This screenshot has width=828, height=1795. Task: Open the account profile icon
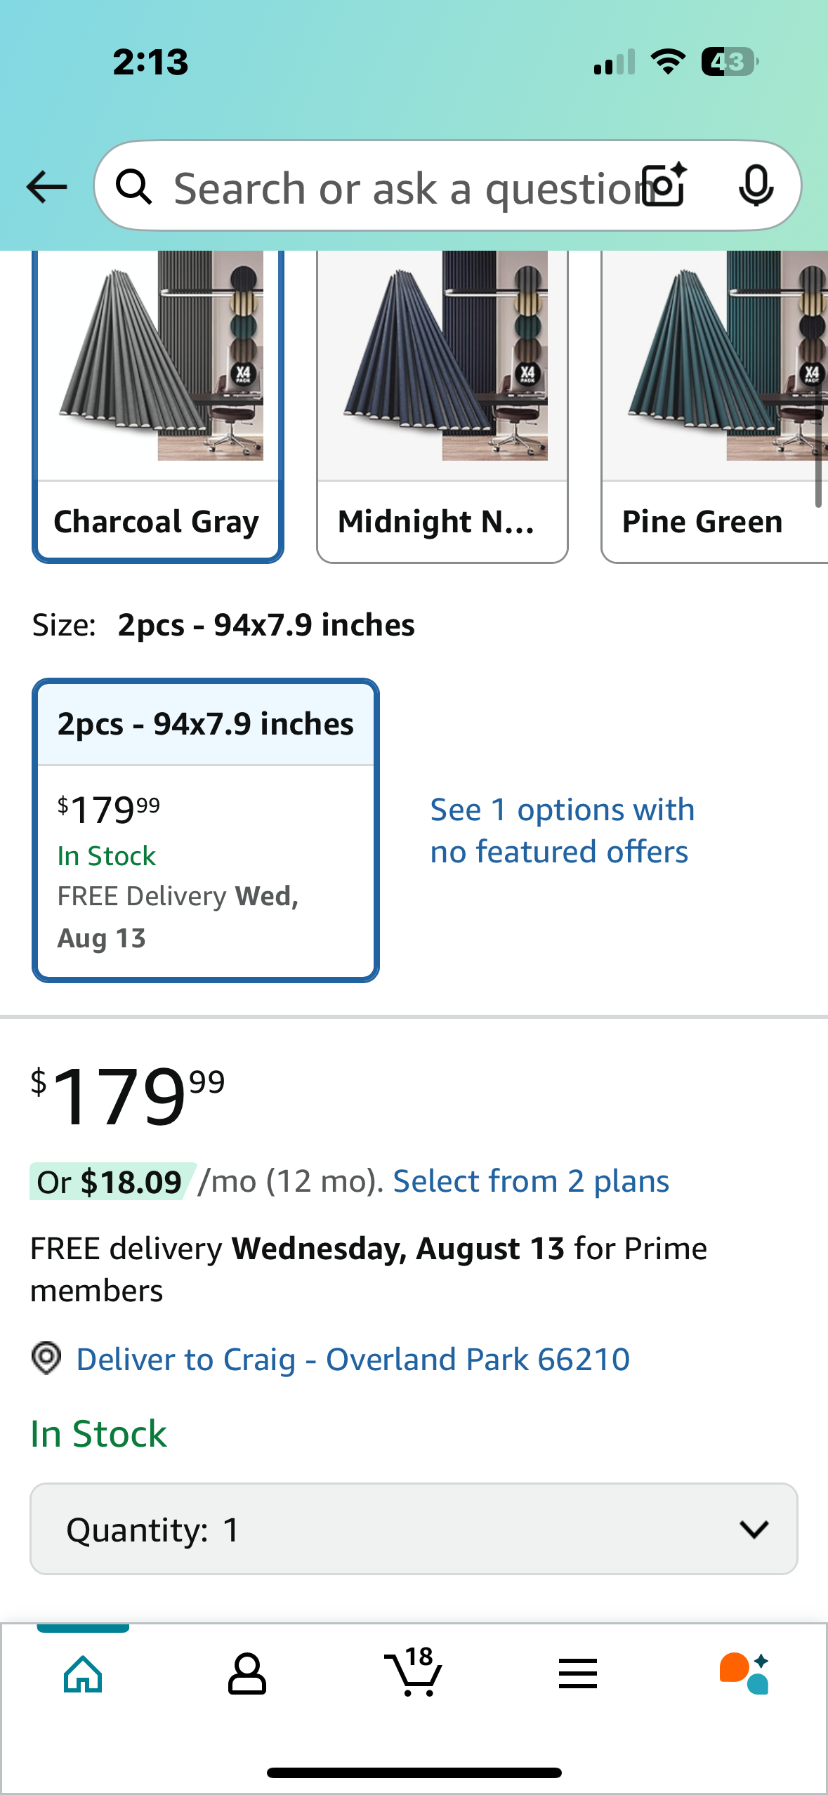(247, 1674)
